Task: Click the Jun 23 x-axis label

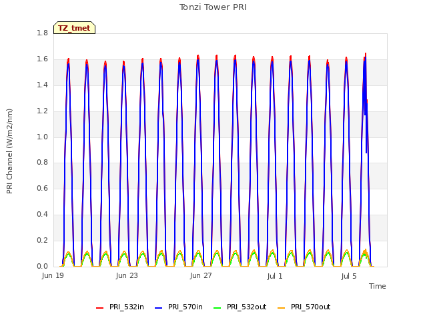Action: click(x=127, y=276)
